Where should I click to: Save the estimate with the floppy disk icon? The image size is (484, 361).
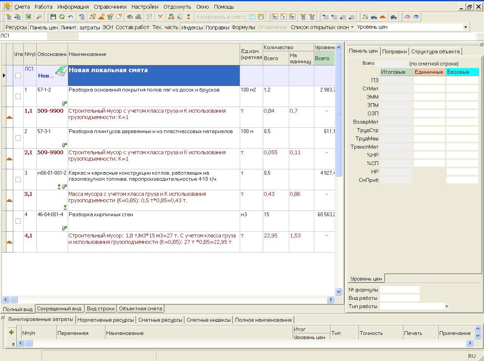point(53,17)
